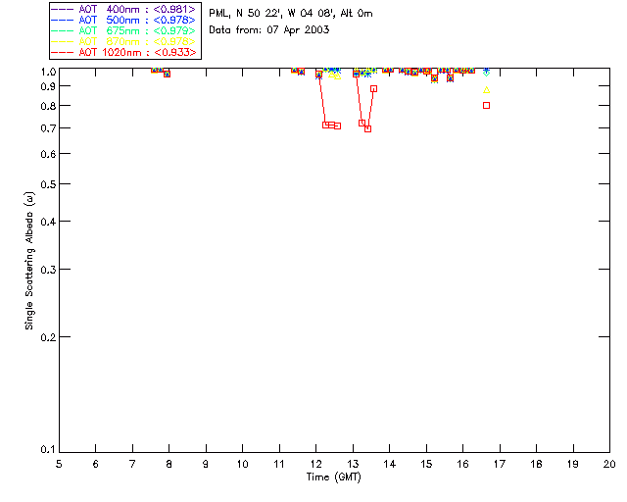Select the isolated red square marker at 0.8
The image size is (627, 502).
[x=486, y=106]
